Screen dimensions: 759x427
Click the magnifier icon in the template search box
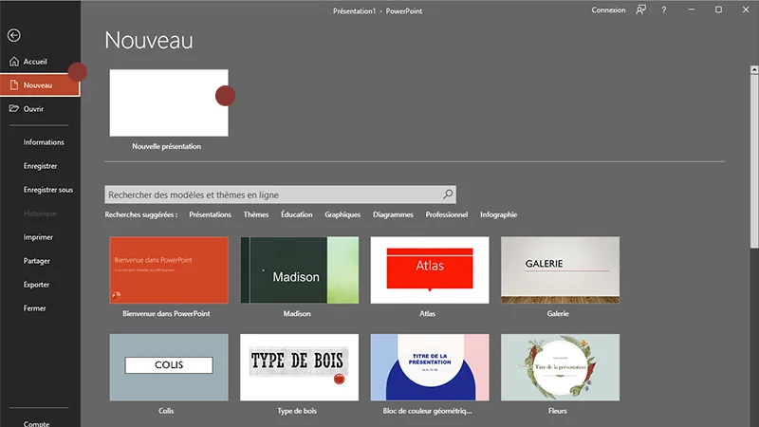click(x=448, y=195)
